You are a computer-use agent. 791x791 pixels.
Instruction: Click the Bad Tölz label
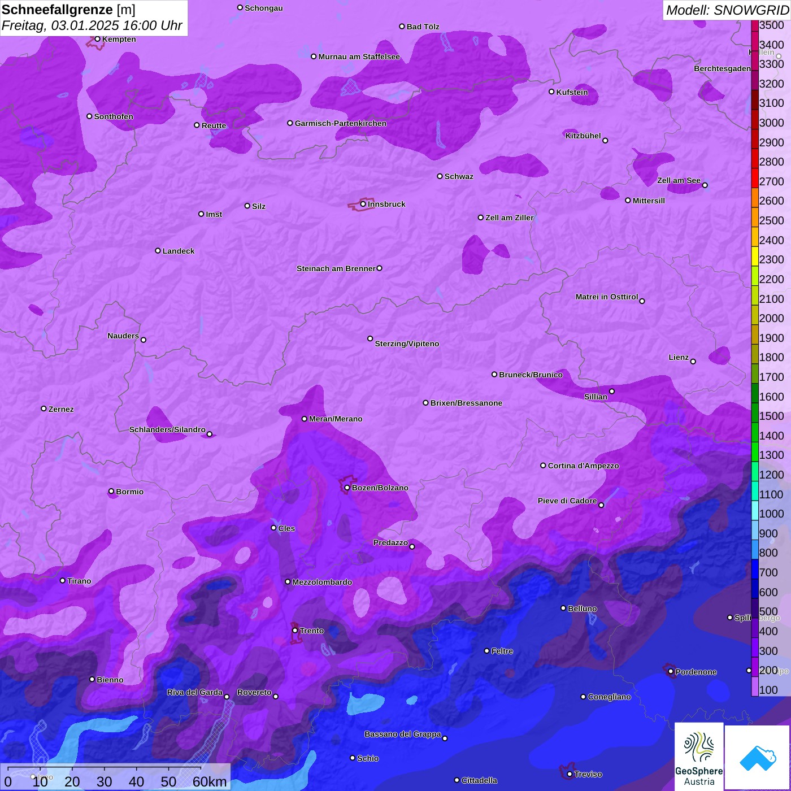pos(423,27)
